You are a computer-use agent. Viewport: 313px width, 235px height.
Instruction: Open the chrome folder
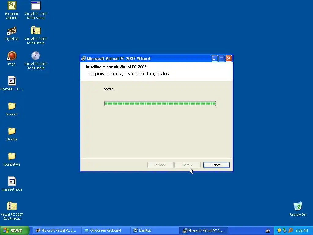click(12, 134)
